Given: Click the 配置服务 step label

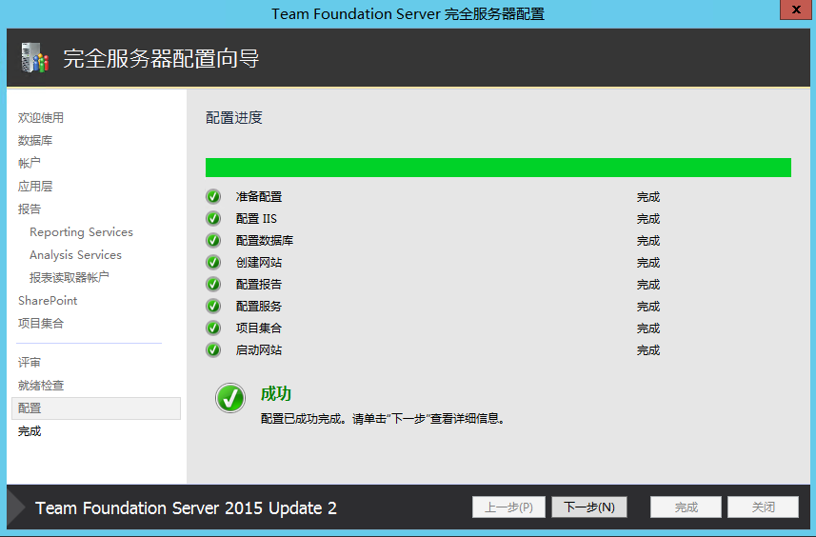Looking at the screenshot, I should coord(259,306).
